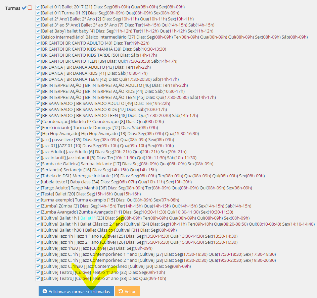
Task: Toggle Ballet Clássico [Cultive] [31] checkbox
Action: tap(38, 230)
